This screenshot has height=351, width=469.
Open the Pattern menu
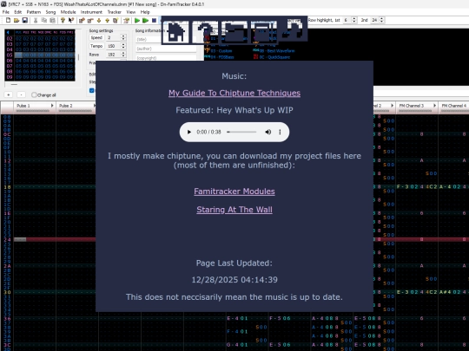pos(34,12)
